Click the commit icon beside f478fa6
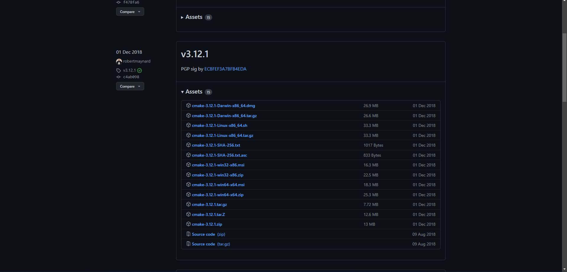The image size is (567, 272). [118, 2]
